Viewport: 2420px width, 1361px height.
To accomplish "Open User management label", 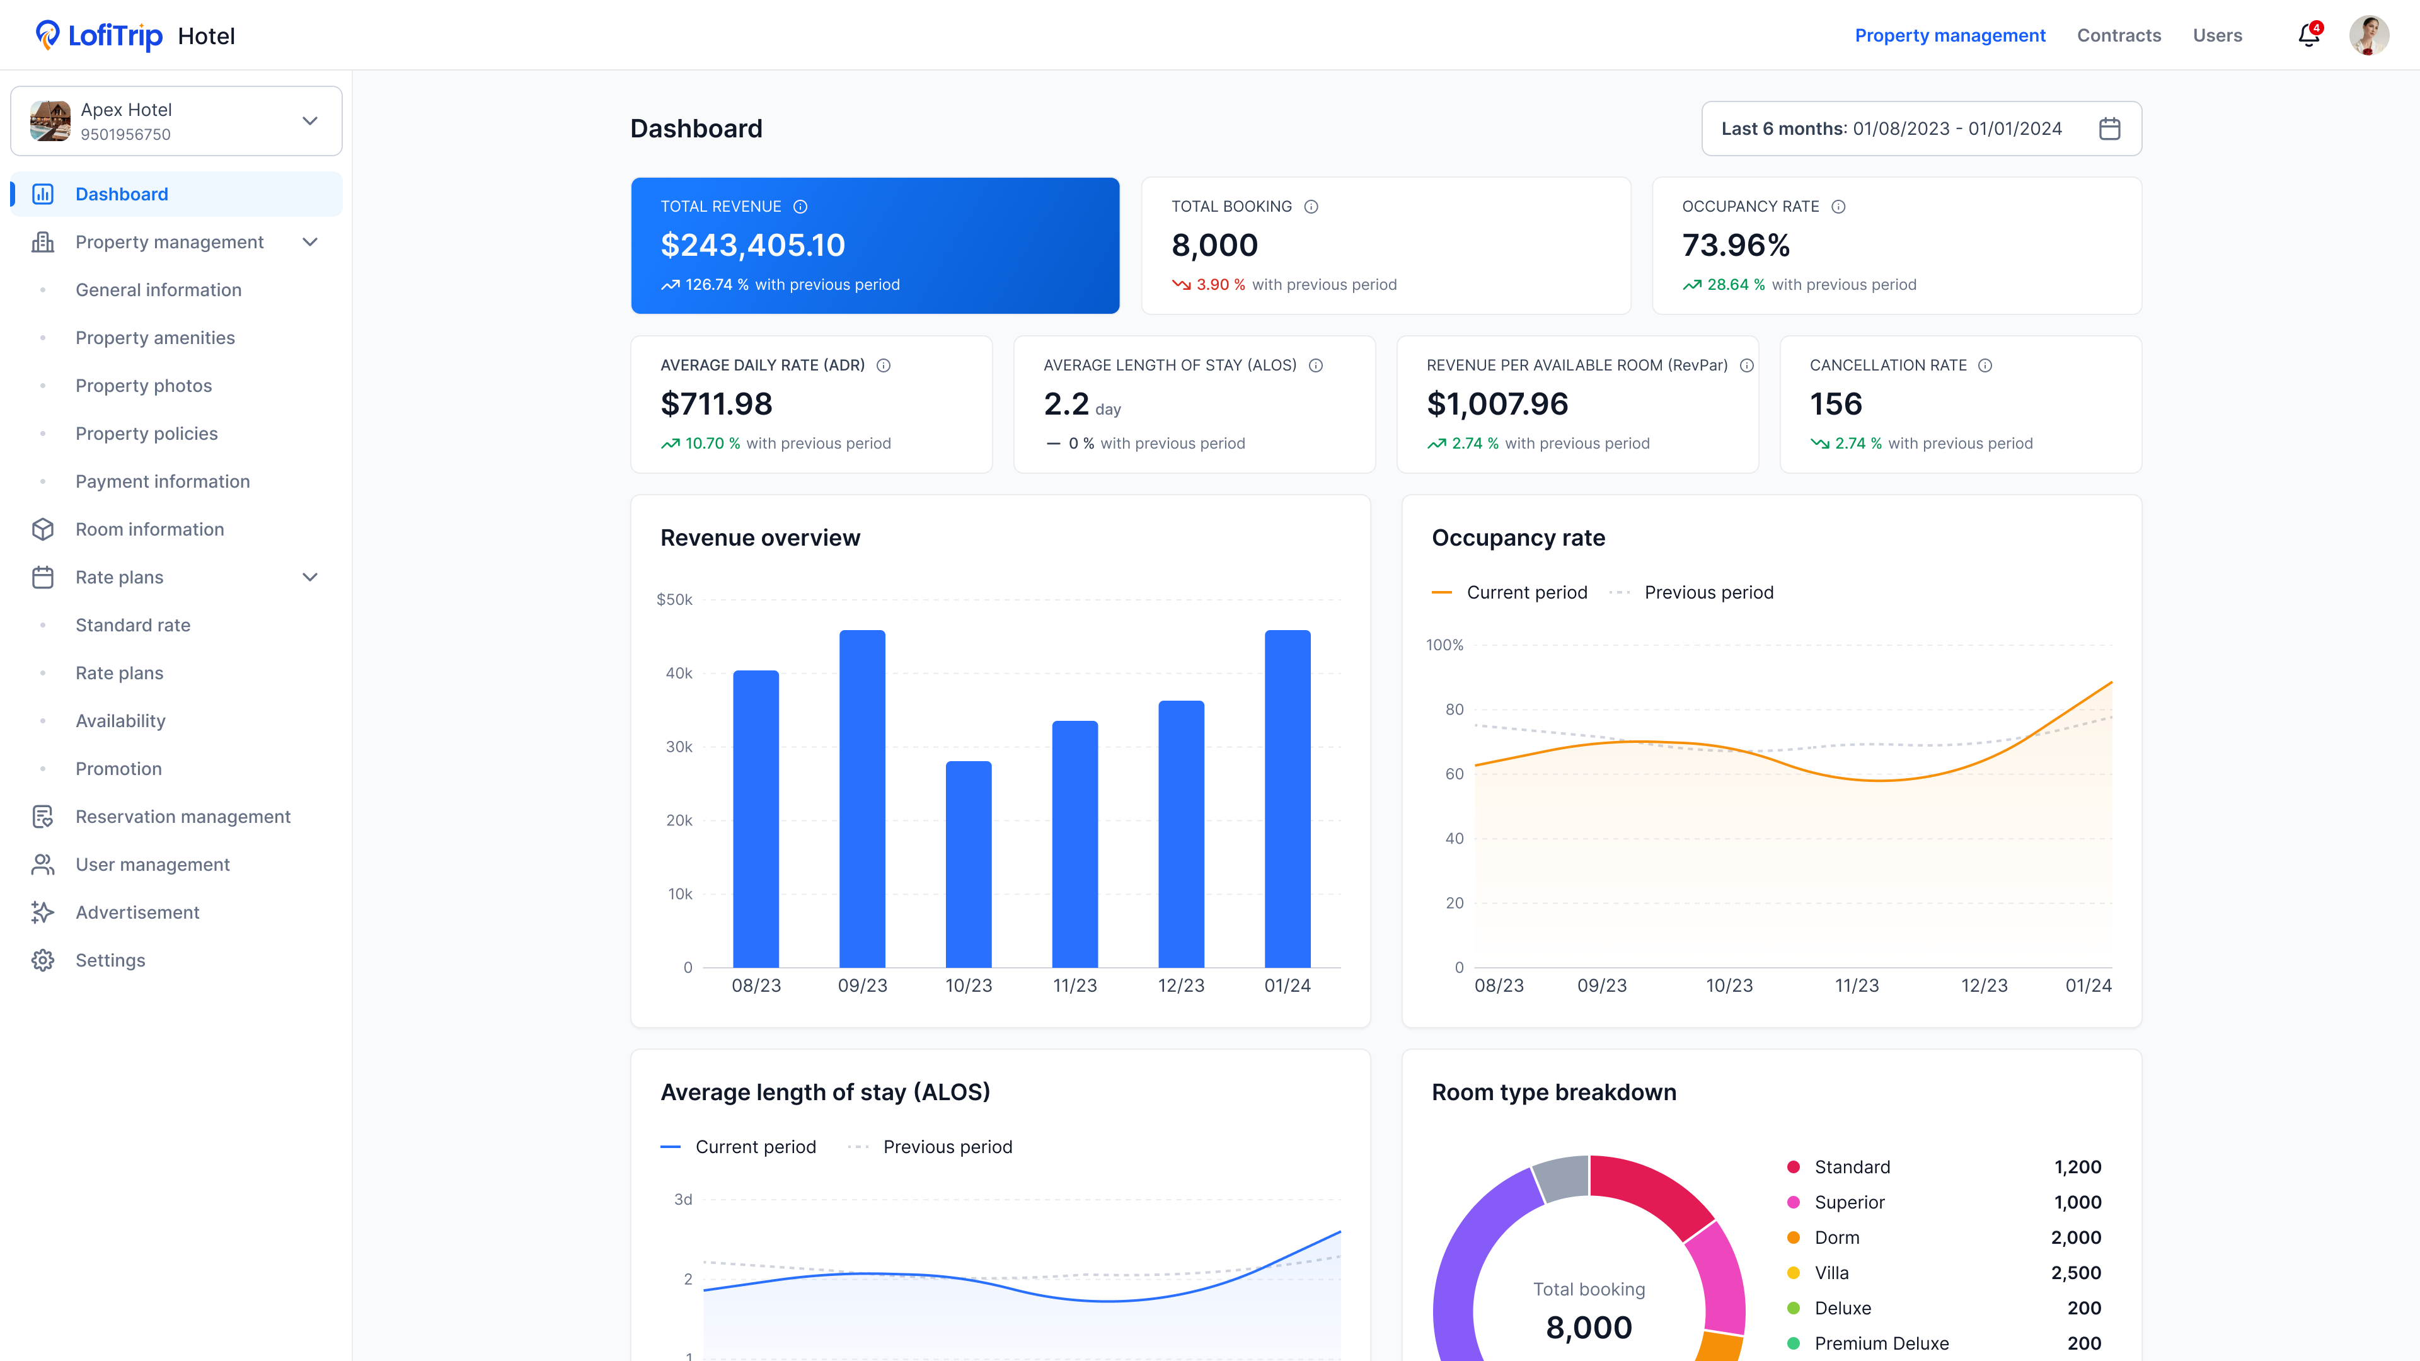I will 152,865.
